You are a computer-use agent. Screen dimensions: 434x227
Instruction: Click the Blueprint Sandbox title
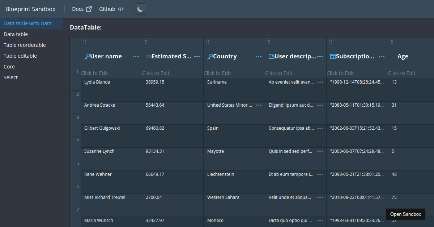(30, 9)
